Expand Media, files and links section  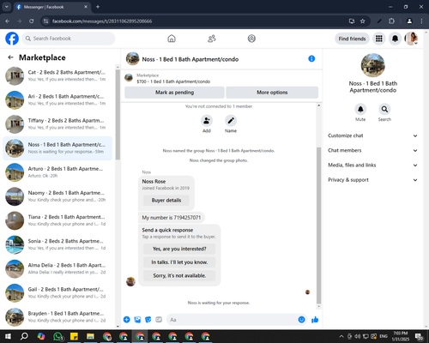(x=372, y=165)
